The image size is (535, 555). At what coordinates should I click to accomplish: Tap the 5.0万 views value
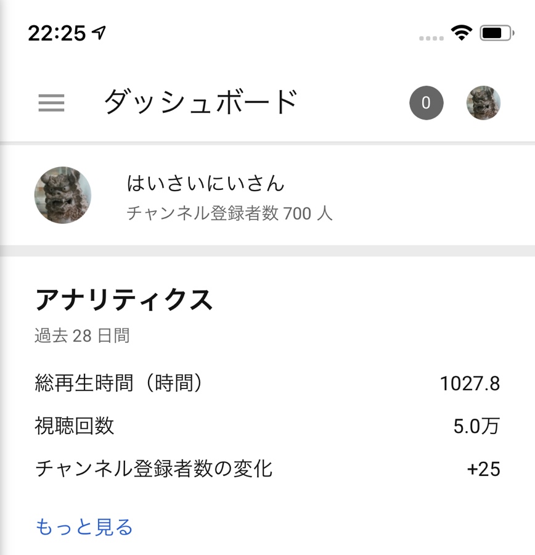point(476,425)
